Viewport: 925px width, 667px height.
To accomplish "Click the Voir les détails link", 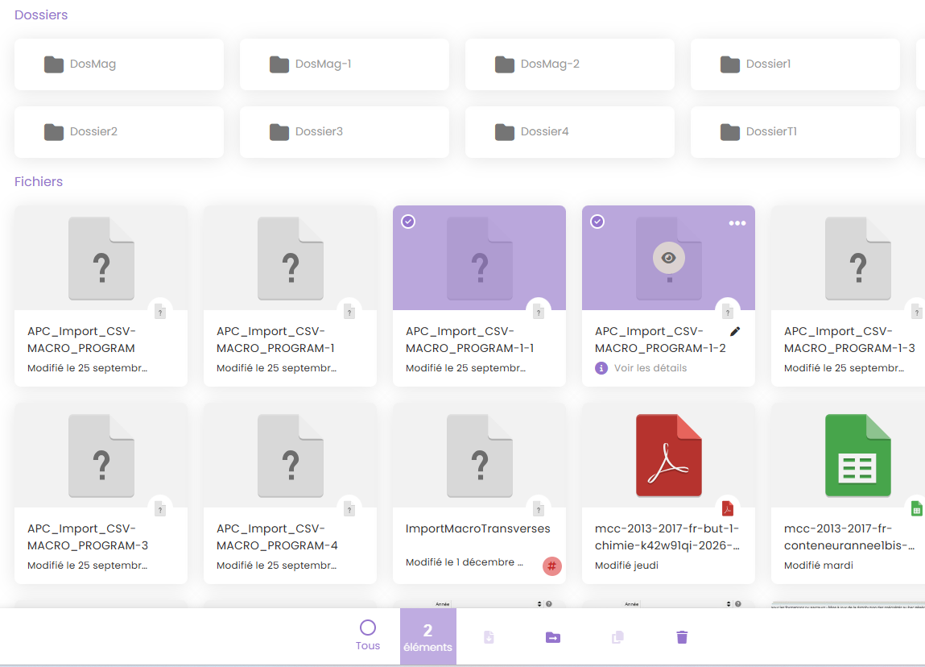I will pyautogui.click(x=650, y=368).
